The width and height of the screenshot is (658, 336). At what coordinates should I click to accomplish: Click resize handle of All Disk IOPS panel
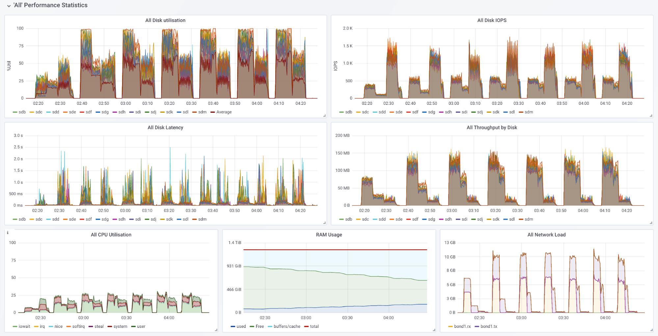coord(651,116)
